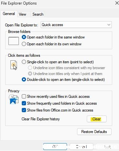Click the dropdown chevron arrow beside Quick access

(x=109, y=25)
